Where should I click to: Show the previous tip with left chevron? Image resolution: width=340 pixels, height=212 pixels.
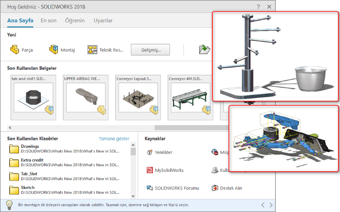(x=263, y=205)
